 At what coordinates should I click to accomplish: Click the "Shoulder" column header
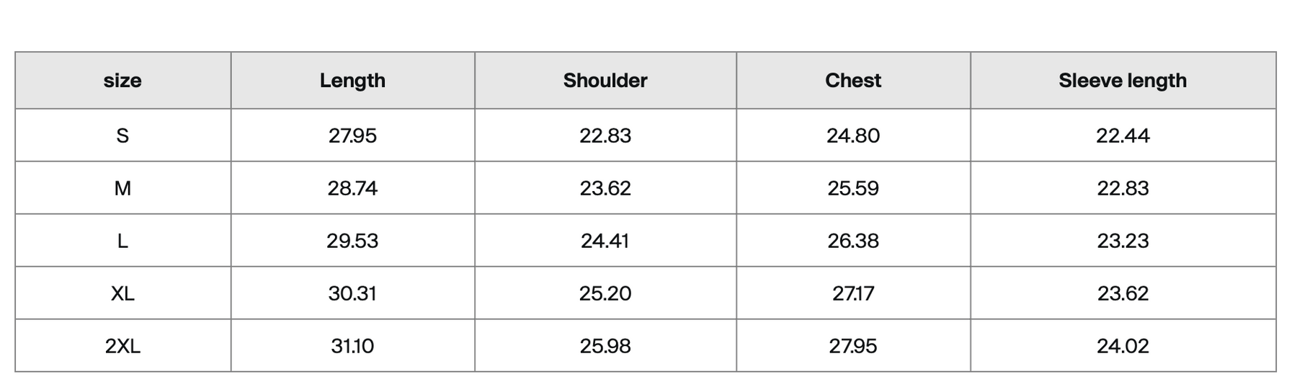pos(605,81)
